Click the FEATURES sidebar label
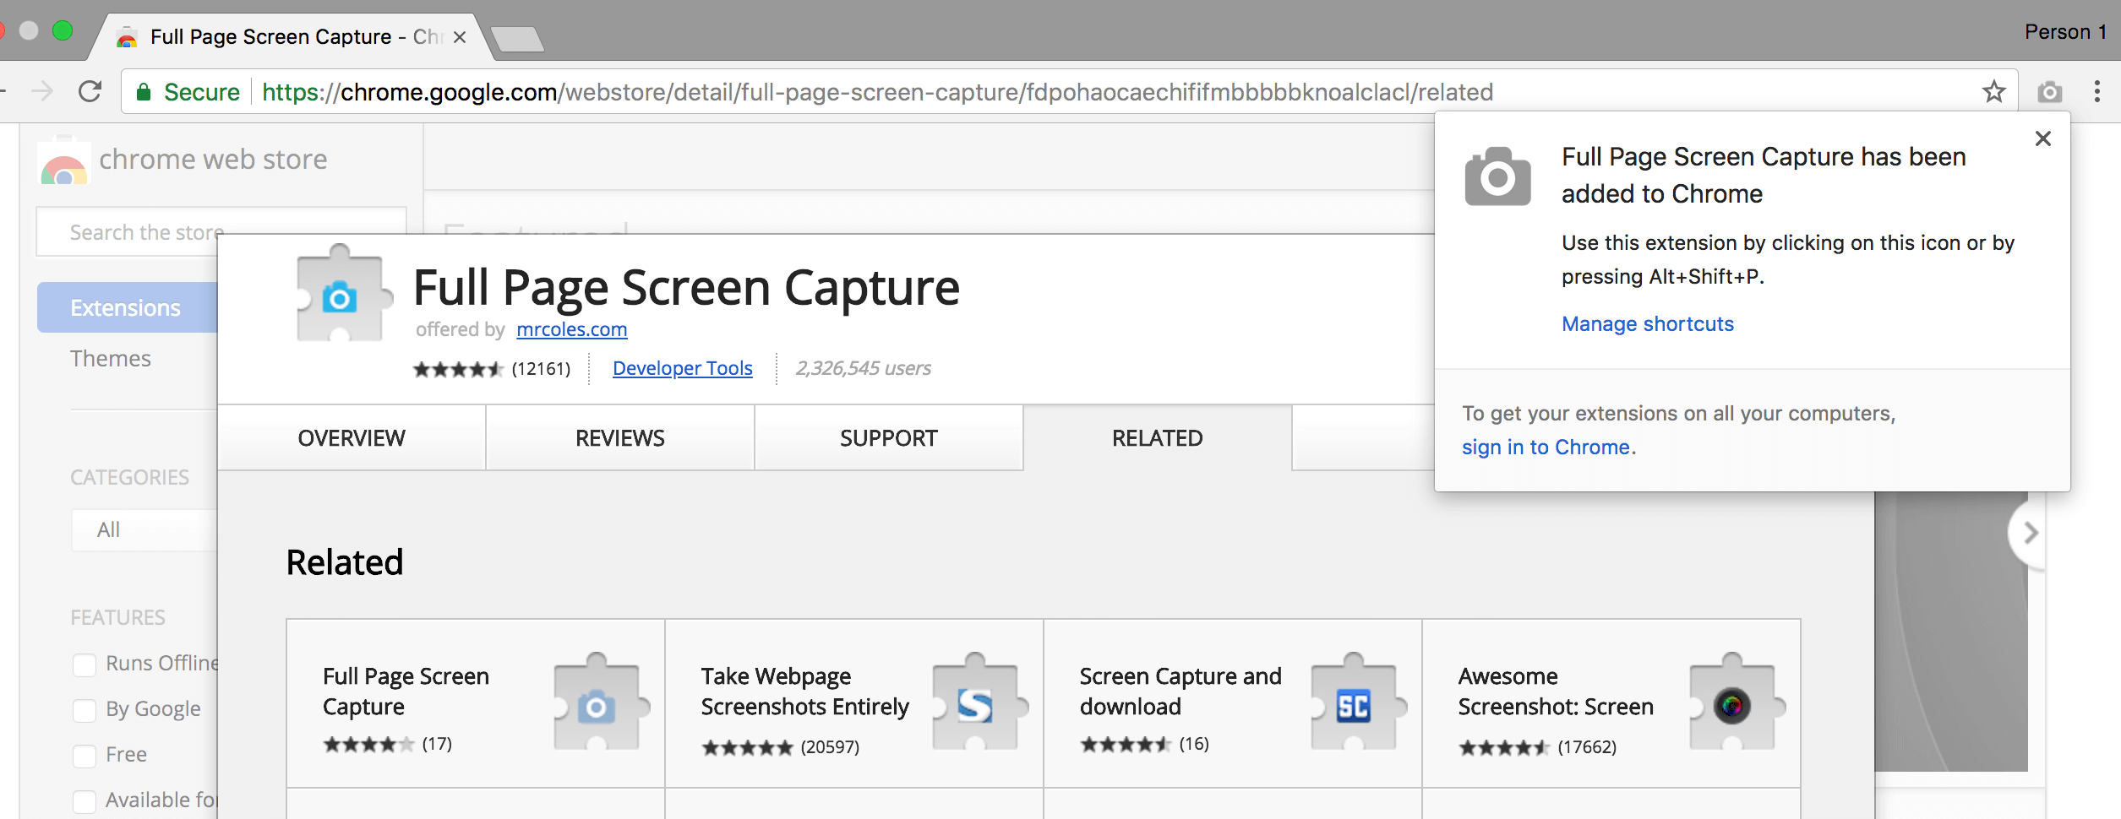 118,617
